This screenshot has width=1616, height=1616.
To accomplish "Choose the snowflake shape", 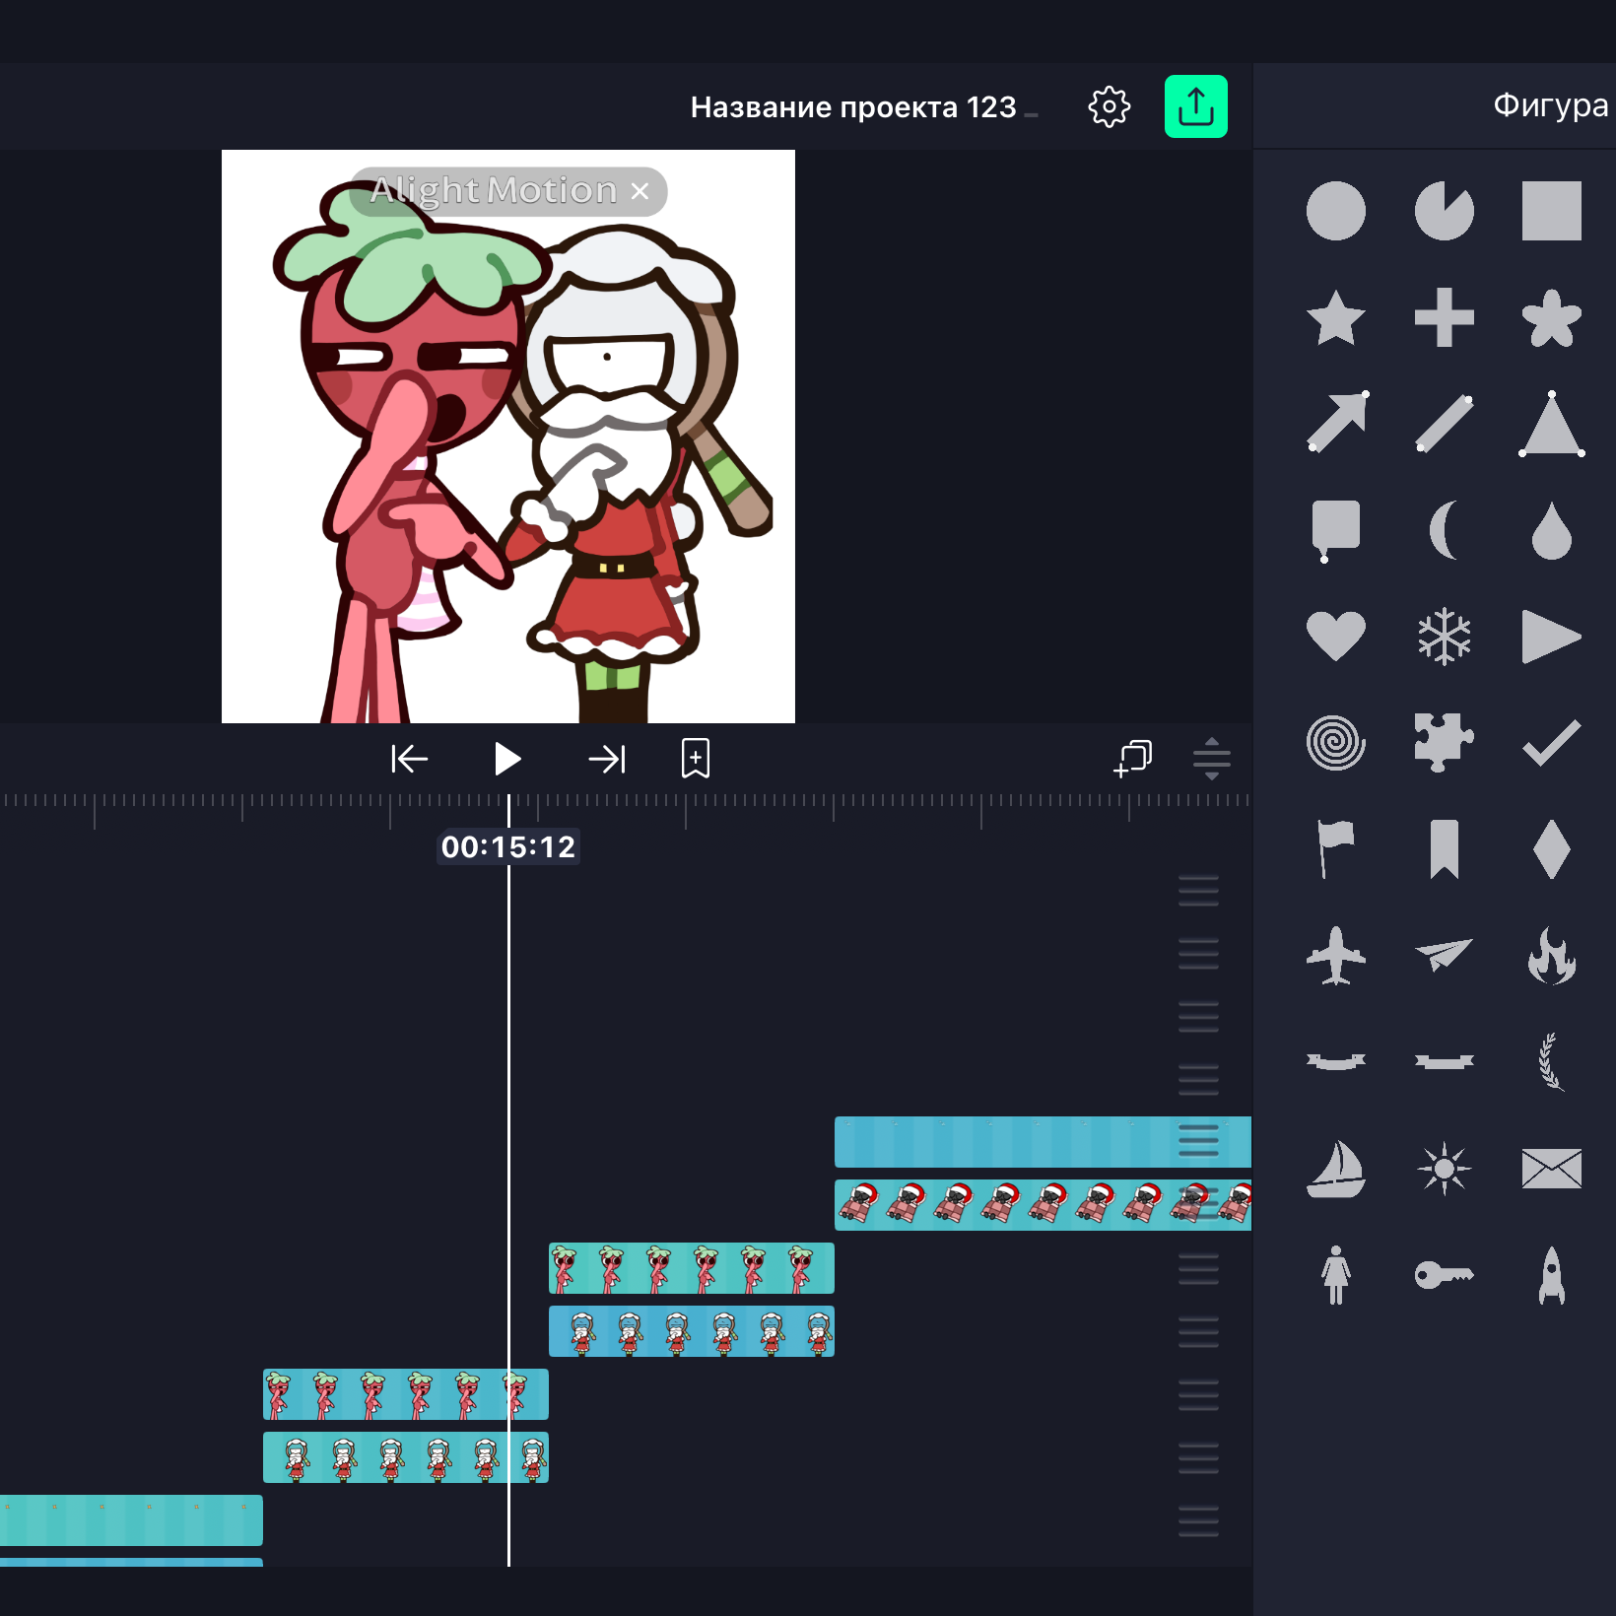I will [x=1444, y=636].
